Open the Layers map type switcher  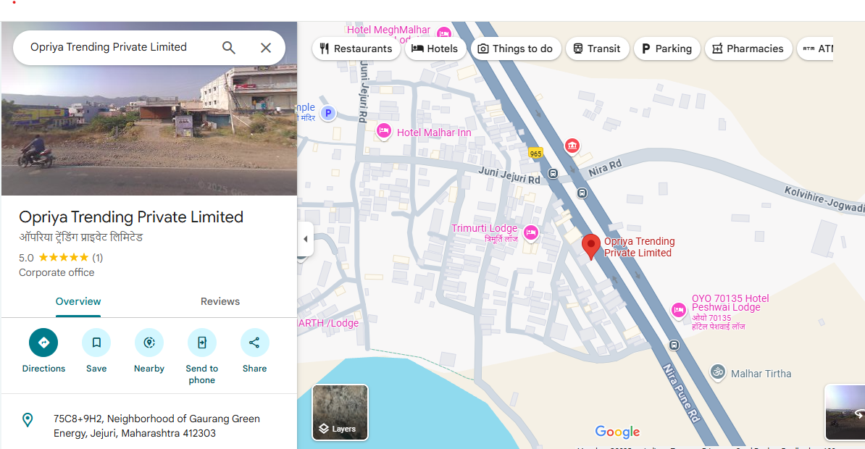340,412
